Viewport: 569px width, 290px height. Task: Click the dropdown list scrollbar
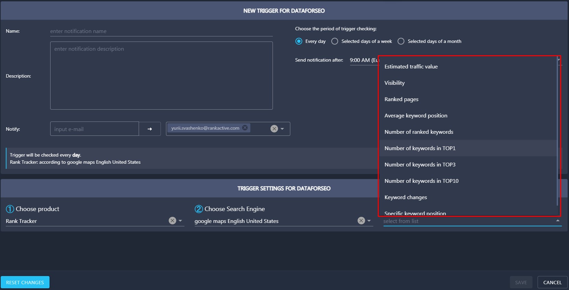[x=557, y=131]
